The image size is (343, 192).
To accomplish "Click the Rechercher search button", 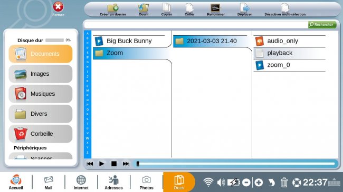I will (322, 24).
